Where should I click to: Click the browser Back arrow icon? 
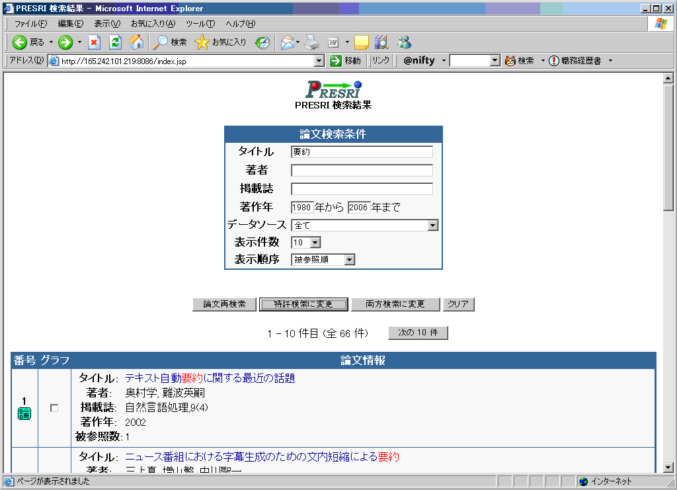[19, 42]
